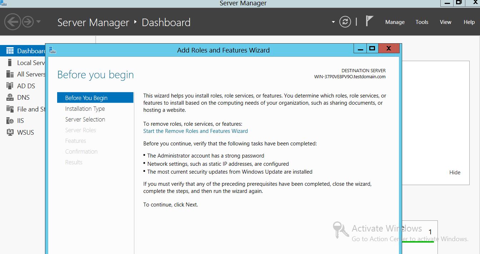
Task: Click the All Servers sidebar icon
Action: point(10,74)
